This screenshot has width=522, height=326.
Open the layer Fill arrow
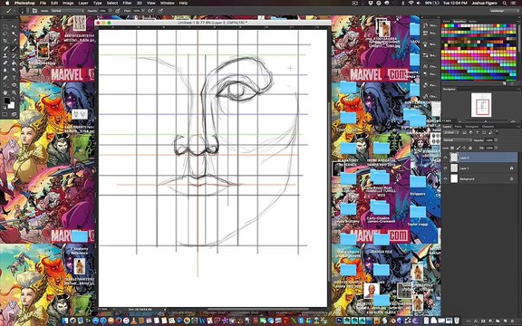pos(496,148)
